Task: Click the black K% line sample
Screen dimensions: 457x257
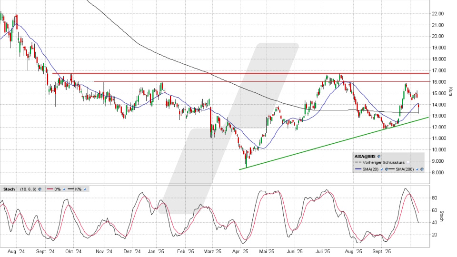Action: [71, 189]
